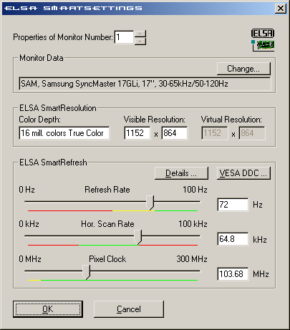Click the Hor. Scan Rate slider thumb
290x330 pixels.
(138, 237)
